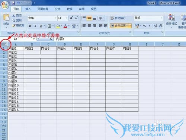The height and width of the screenshot is (140, 186).
Task: Align text left
Action: [84, 26]
